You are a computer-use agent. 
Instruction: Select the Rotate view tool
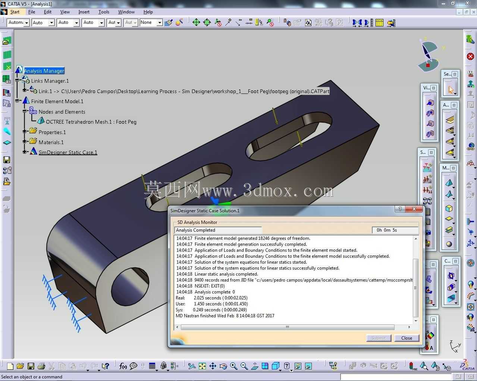pyautogui.click(x=223, y=366)
